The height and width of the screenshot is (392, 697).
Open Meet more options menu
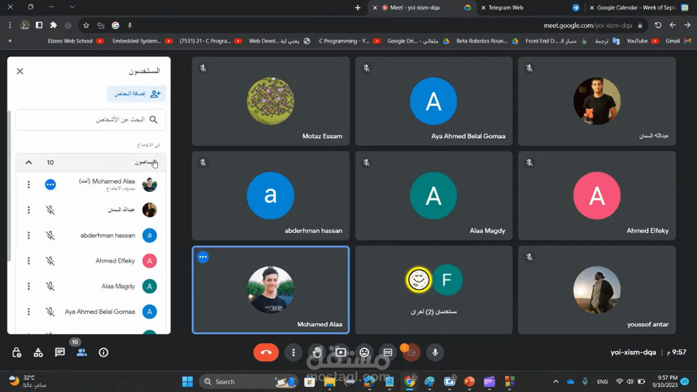(x=293, y=352)
